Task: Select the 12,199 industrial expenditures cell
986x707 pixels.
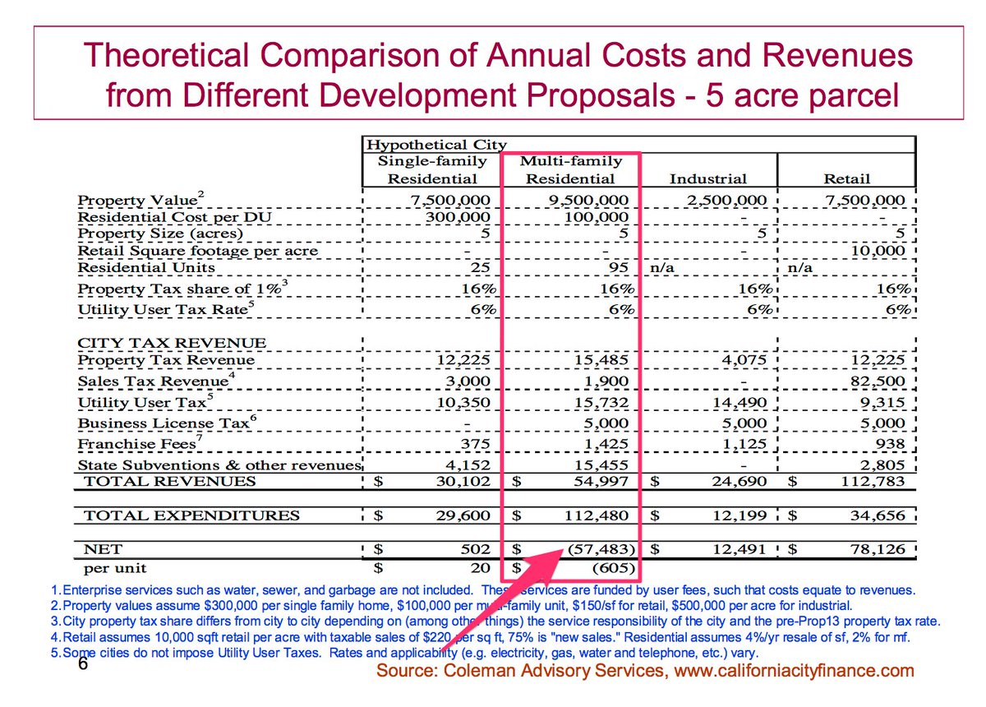Action: 739,515
